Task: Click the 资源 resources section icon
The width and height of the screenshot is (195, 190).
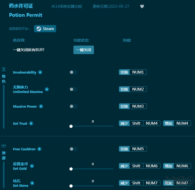Action: click(x=4, y=146)
